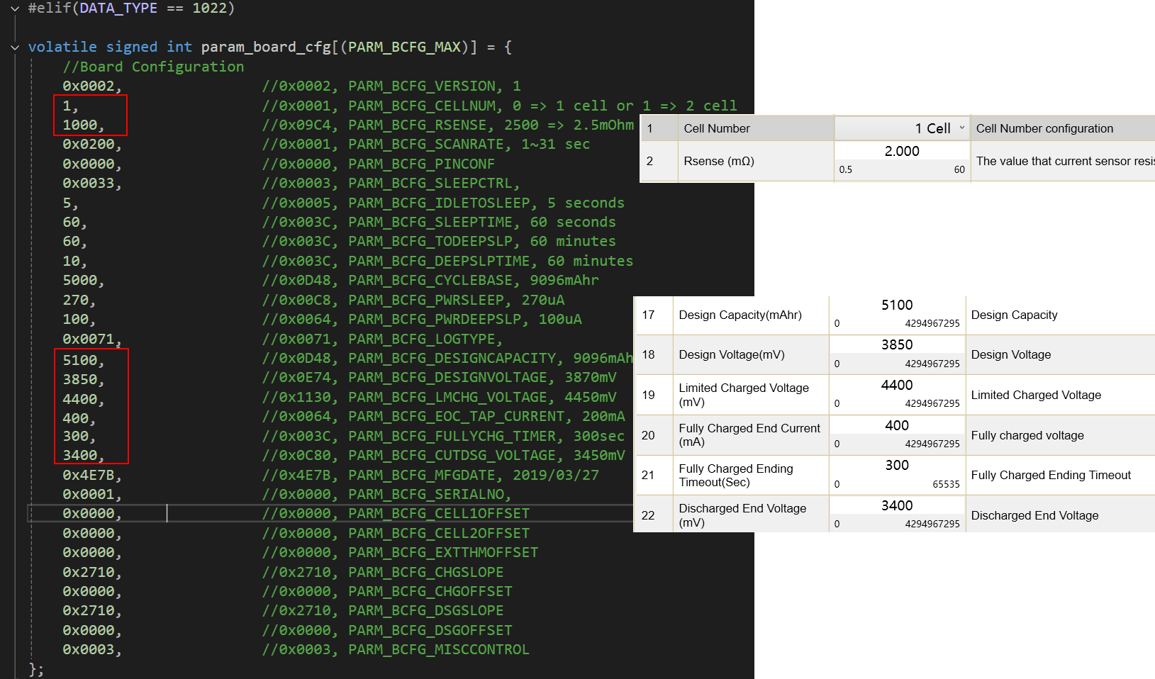The image size is (1155, 679).
Task: Click the Design Capacity value 5100
Action: [897, 305]
